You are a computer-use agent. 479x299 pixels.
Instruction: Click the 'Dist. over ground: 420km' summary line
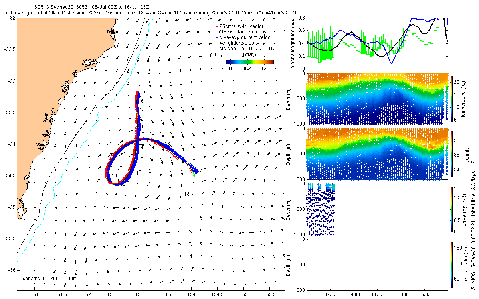(x=151, y=13)
